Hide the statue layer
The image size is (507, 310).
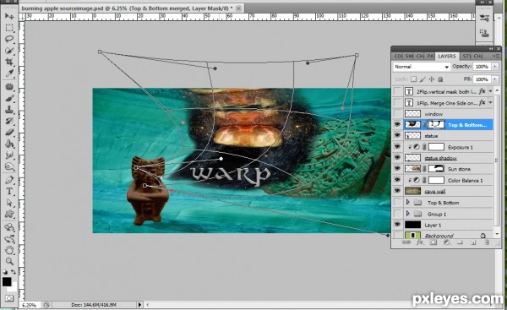[397, 135]
